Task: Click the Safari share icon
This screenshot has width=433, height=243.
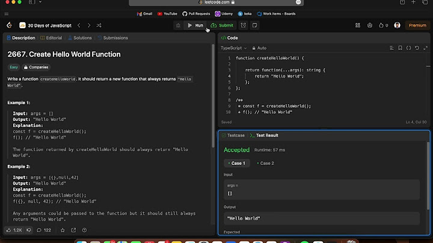Action: coord(402,2)
